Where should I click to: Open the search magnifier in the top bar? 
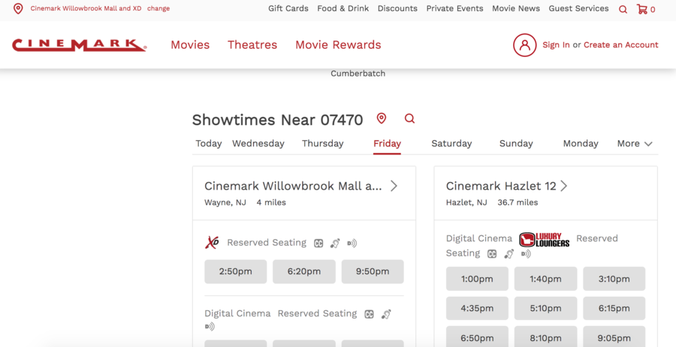[623, 10]
